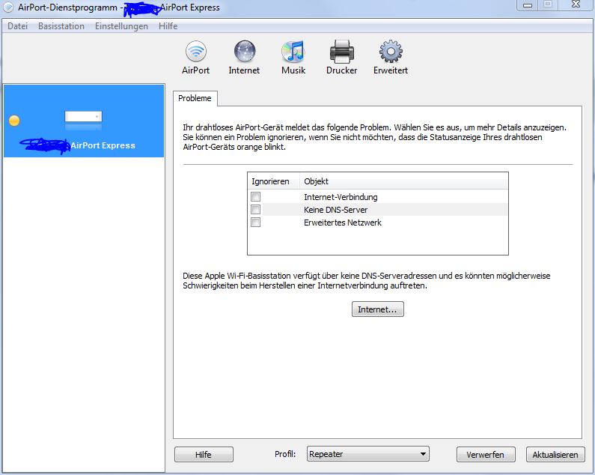Open the Basisstation menu

pyautogui.click(x=61, y=26)
